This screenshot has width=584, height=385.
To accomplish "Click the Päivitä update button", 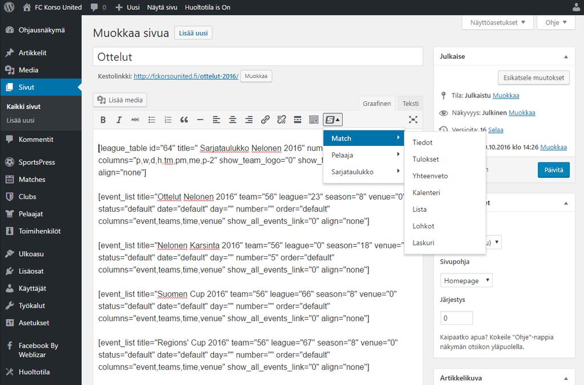I will coord(553,170).
